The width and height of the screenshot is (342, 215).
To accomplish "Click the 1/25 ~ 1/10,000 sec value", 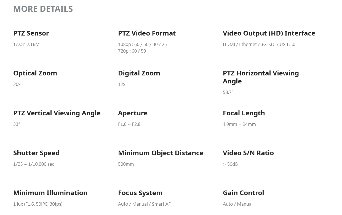I will tap(34, 164).
